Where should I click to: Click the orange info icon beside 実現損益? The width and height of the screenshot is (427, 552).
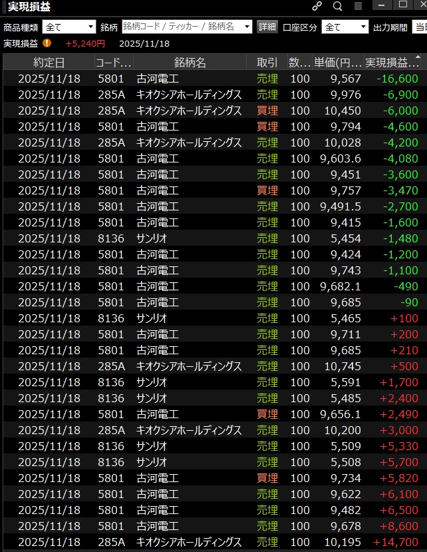pos(47,43)
